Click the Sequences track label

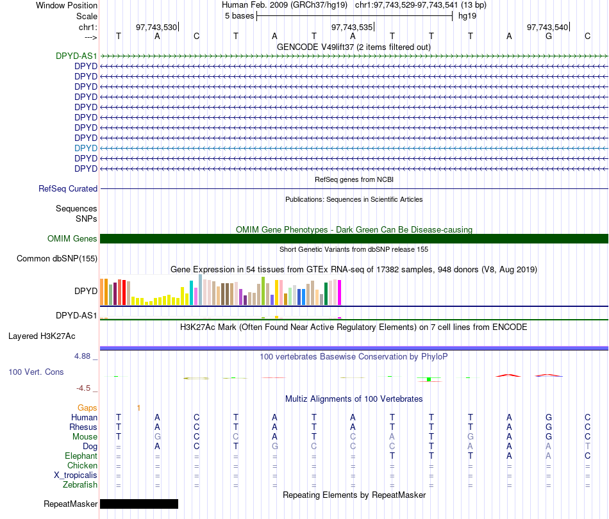coord(76,208)
